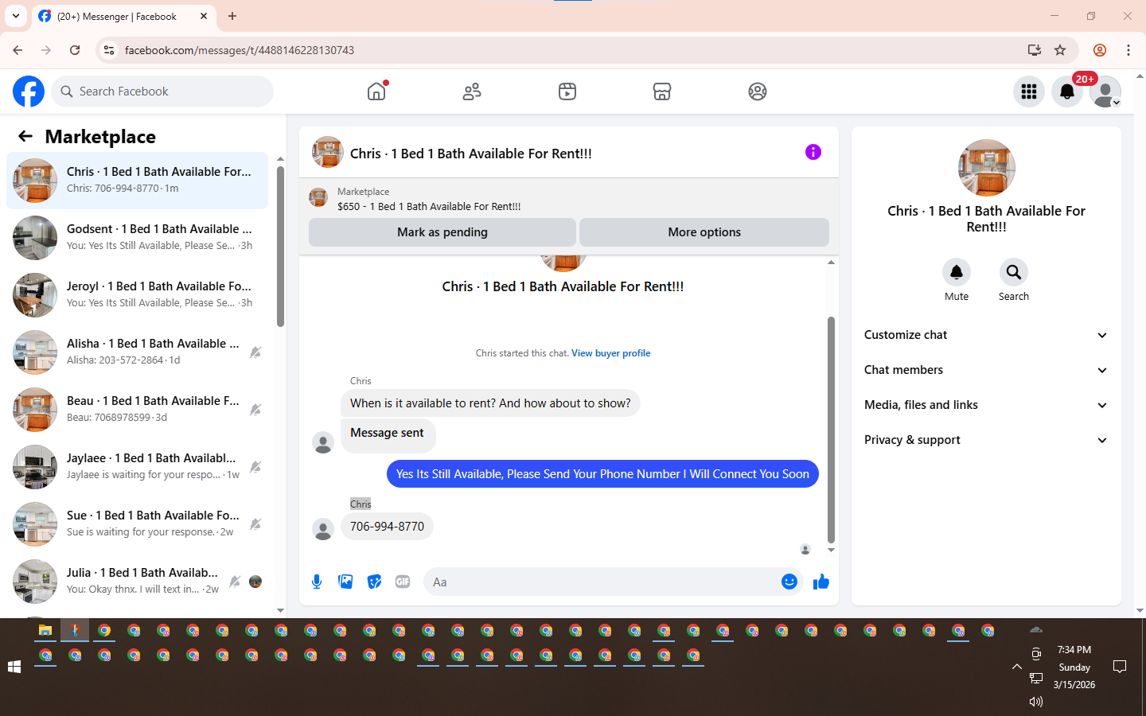
Task: Open Alisha conversation in the list
Action: 138,352
